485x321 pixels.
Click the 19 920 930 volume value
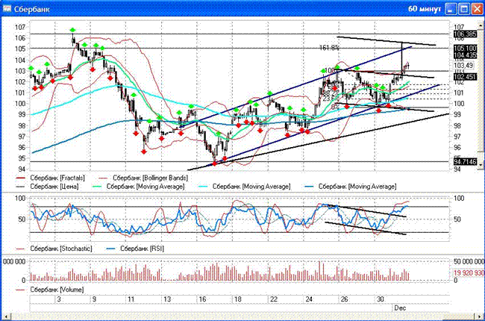point(469,273)
